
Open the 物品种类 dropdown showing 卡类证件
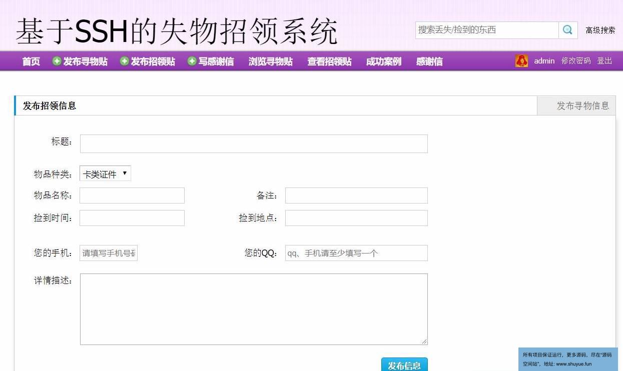[x=105, y=173]
